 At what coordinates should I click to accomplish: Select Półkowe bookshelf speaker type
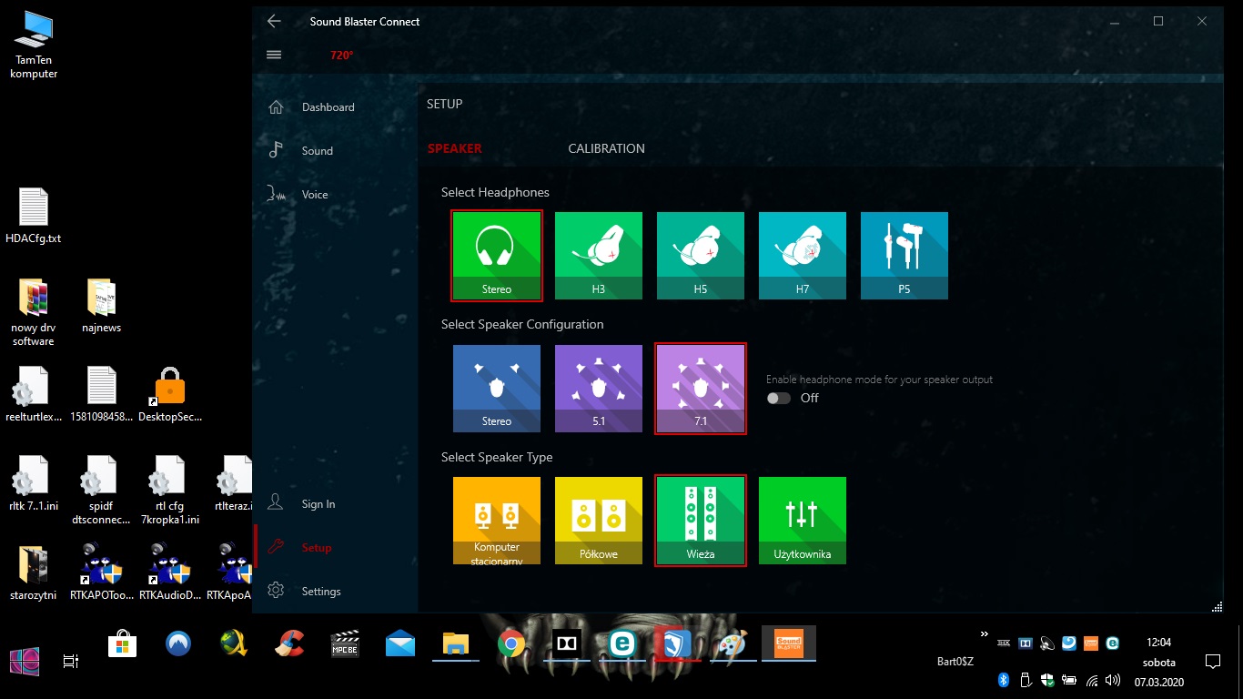click(599, 521)
